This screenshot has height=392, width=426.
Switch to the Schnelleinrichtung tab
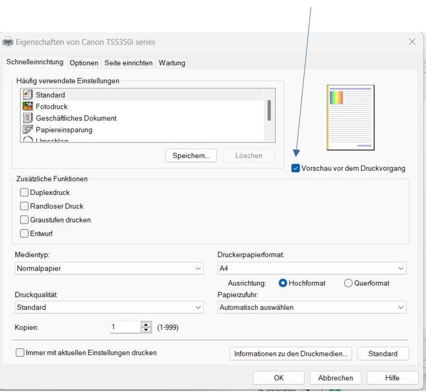point(35,62)
